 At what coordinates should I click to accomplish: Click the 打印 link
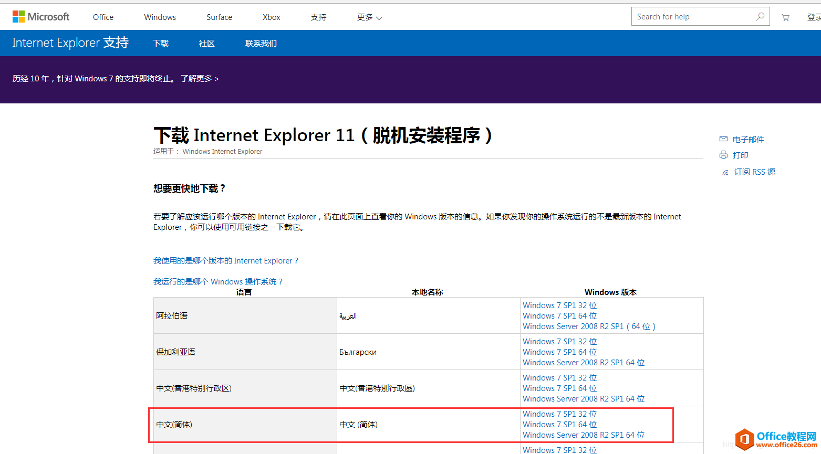741,155
